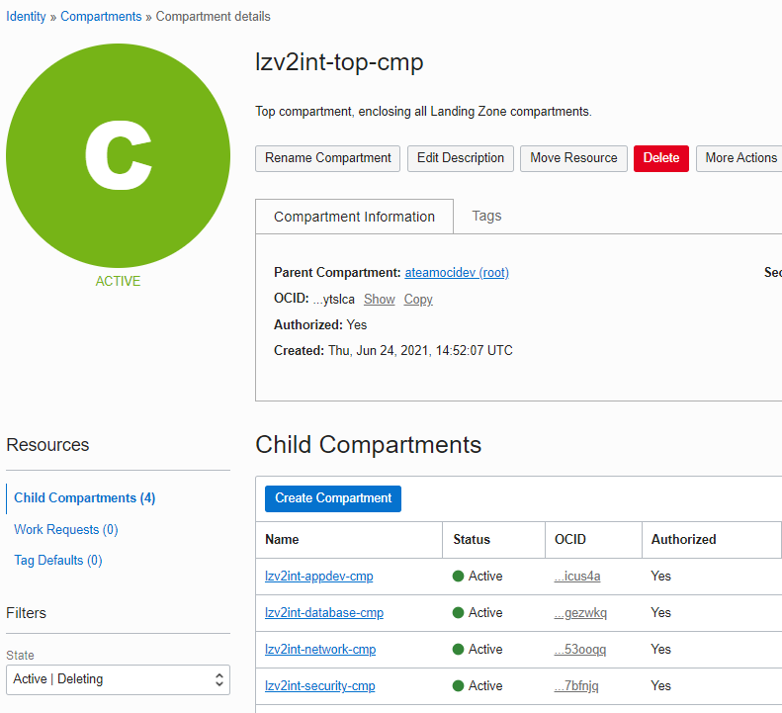Viewport: 782px width, 713px height.
Task: Switch to the Tags tab
Action: [x=486, y=216]
